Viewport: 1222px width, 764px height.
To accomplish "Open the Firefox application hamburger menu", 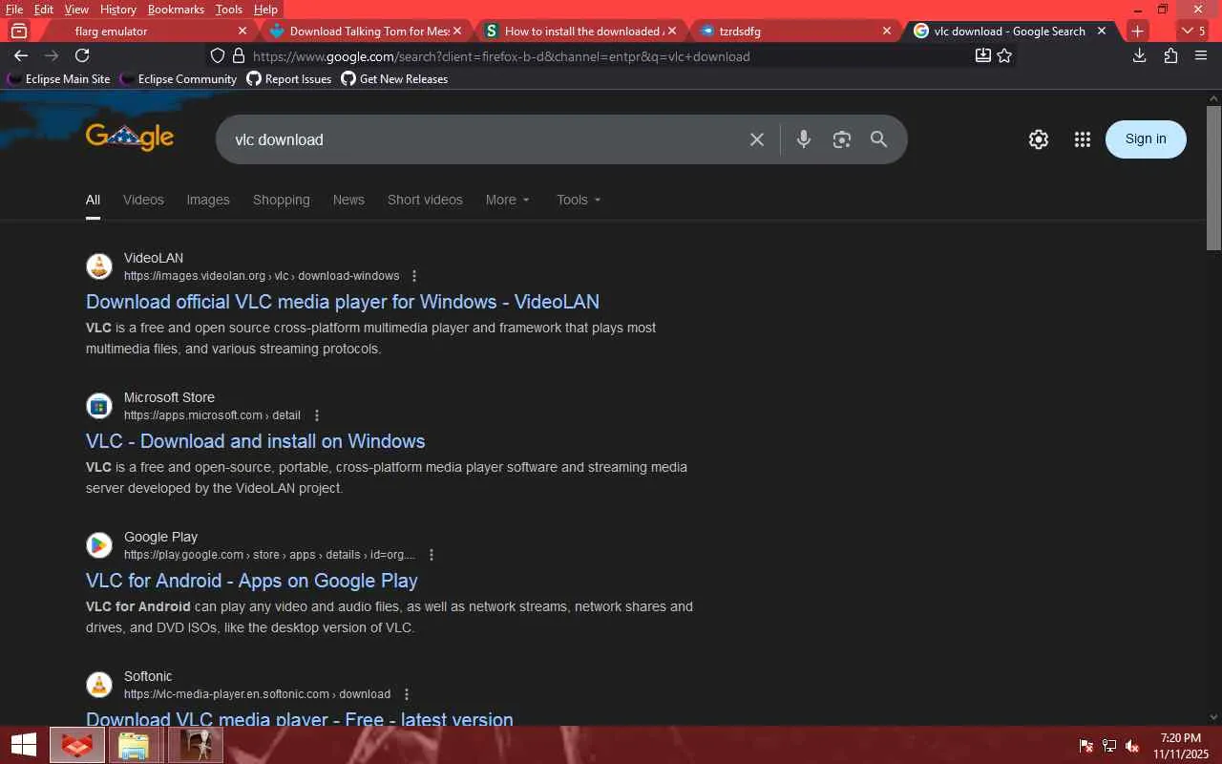I will click(x=1201, y=55).
